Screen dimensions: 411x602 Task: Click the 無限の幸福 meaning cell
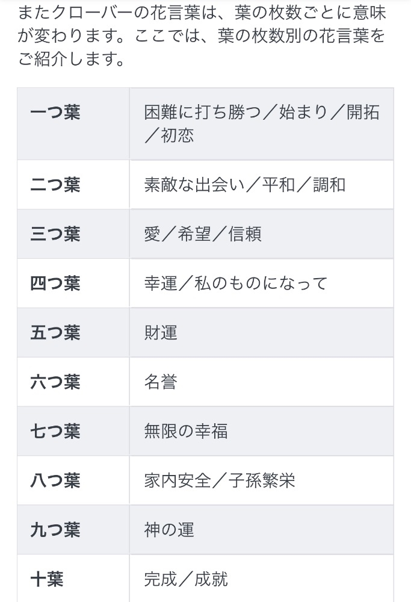261,431
